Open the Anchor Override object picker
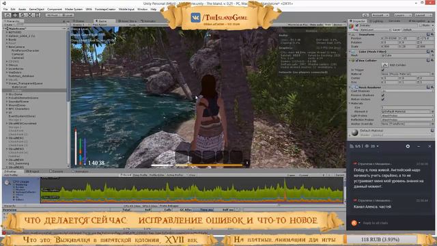The width and height of the screenshot is (437, 246). [x=432, y=124]
